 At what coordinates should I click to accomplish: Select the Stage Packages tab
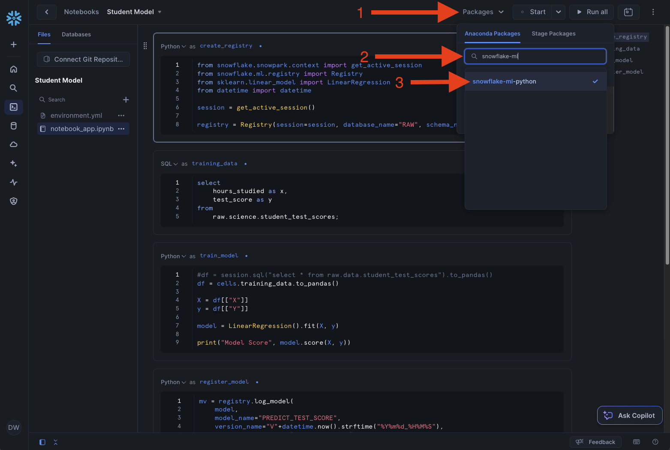(553, 33)
